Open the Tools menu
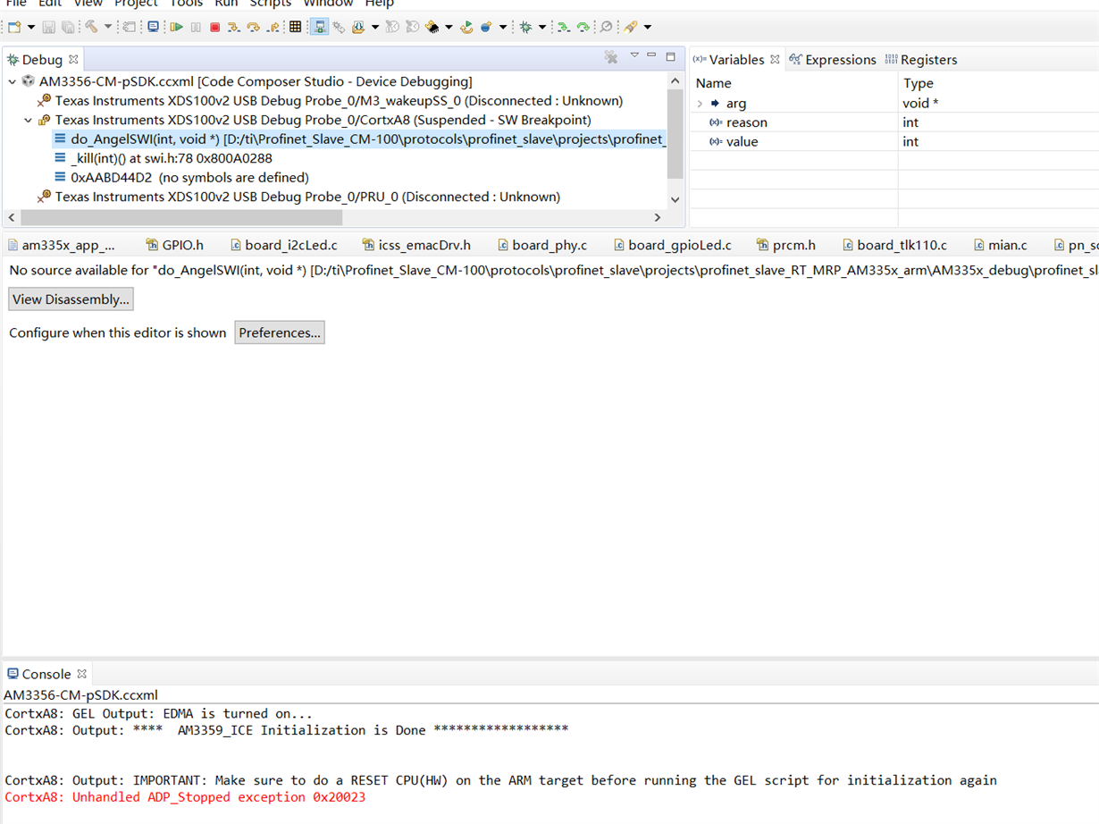Image resolution: width=1099 pixels, height=824 pixels. 186,4
